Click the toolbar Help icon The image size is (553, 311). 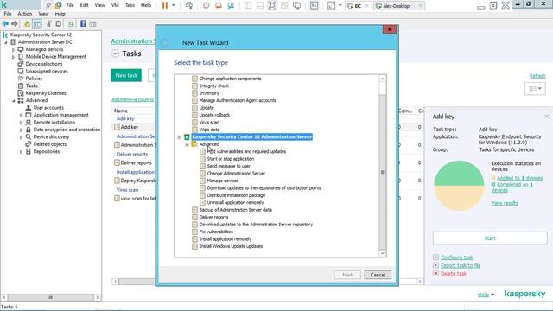[x=83, y=23]
